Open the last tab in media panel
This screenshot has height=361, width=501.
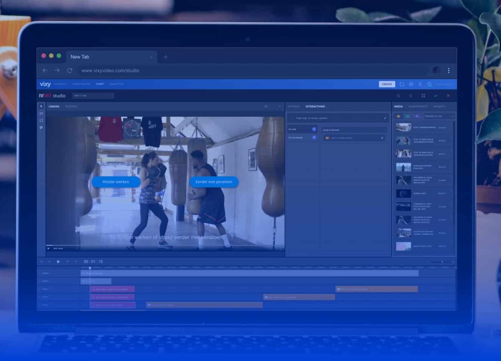[439, 107]
